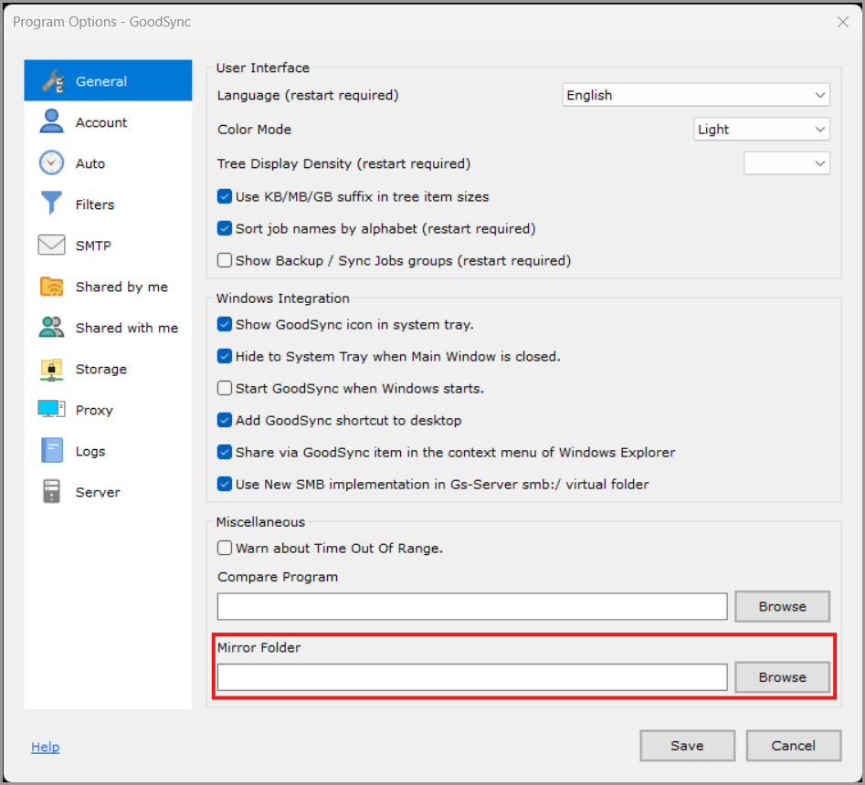
Task: Switch to the Account section
Action: tap(101, 122)
